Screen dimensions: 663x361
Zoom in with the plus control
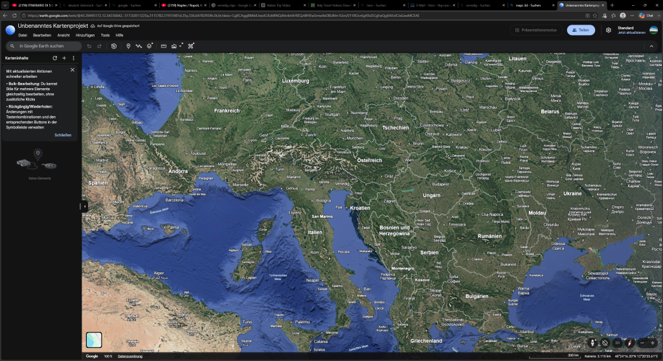653,343
